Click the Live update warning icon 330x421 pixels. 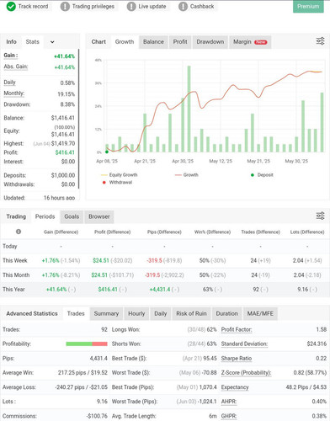(x=131, y=7)
